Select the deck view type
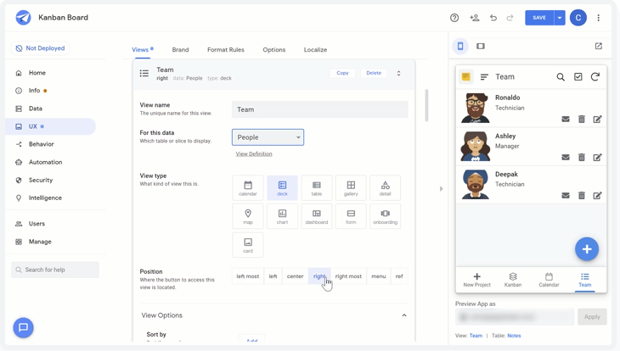 [x=282, y=188]
